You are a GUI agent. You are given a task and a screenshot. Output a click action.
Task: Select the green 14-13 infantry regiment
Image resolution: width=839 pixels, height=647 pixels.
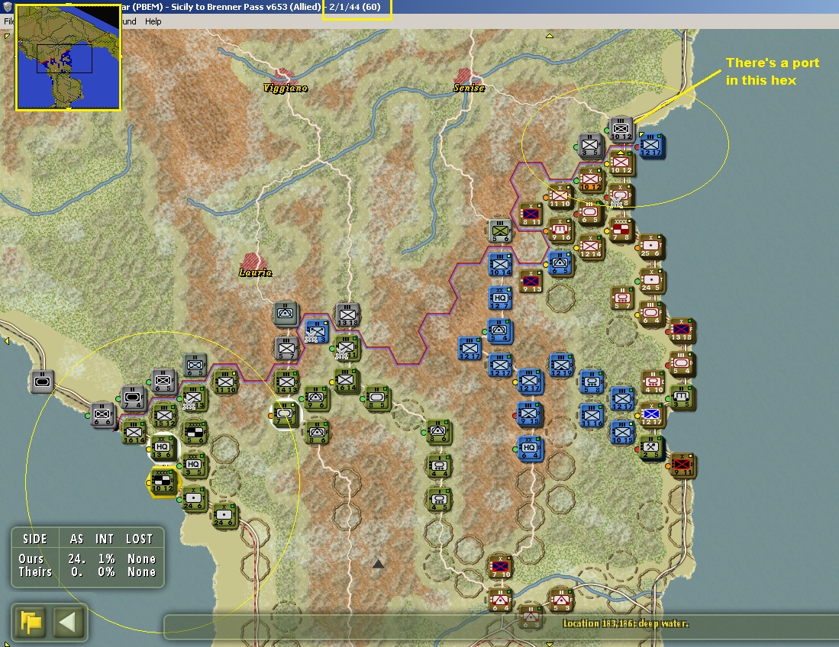(x=286, y=382)
